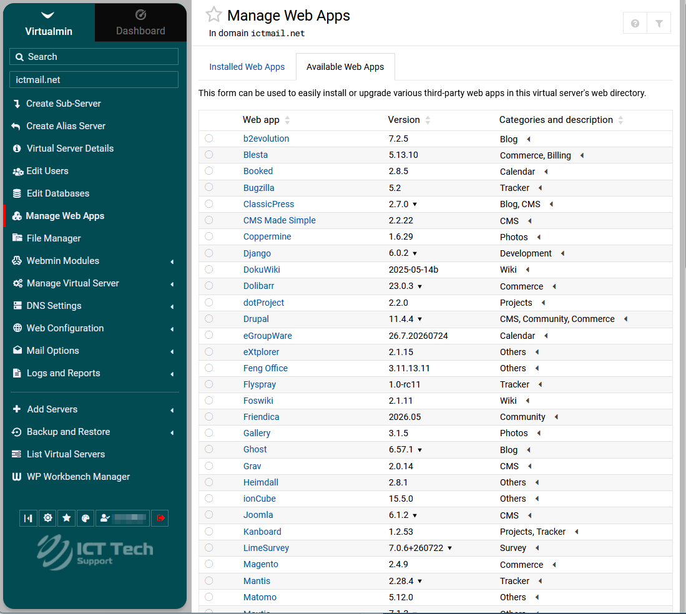Select the Joomla radio button
Viewport: 686px width, 614px height.
click(209, 515)
